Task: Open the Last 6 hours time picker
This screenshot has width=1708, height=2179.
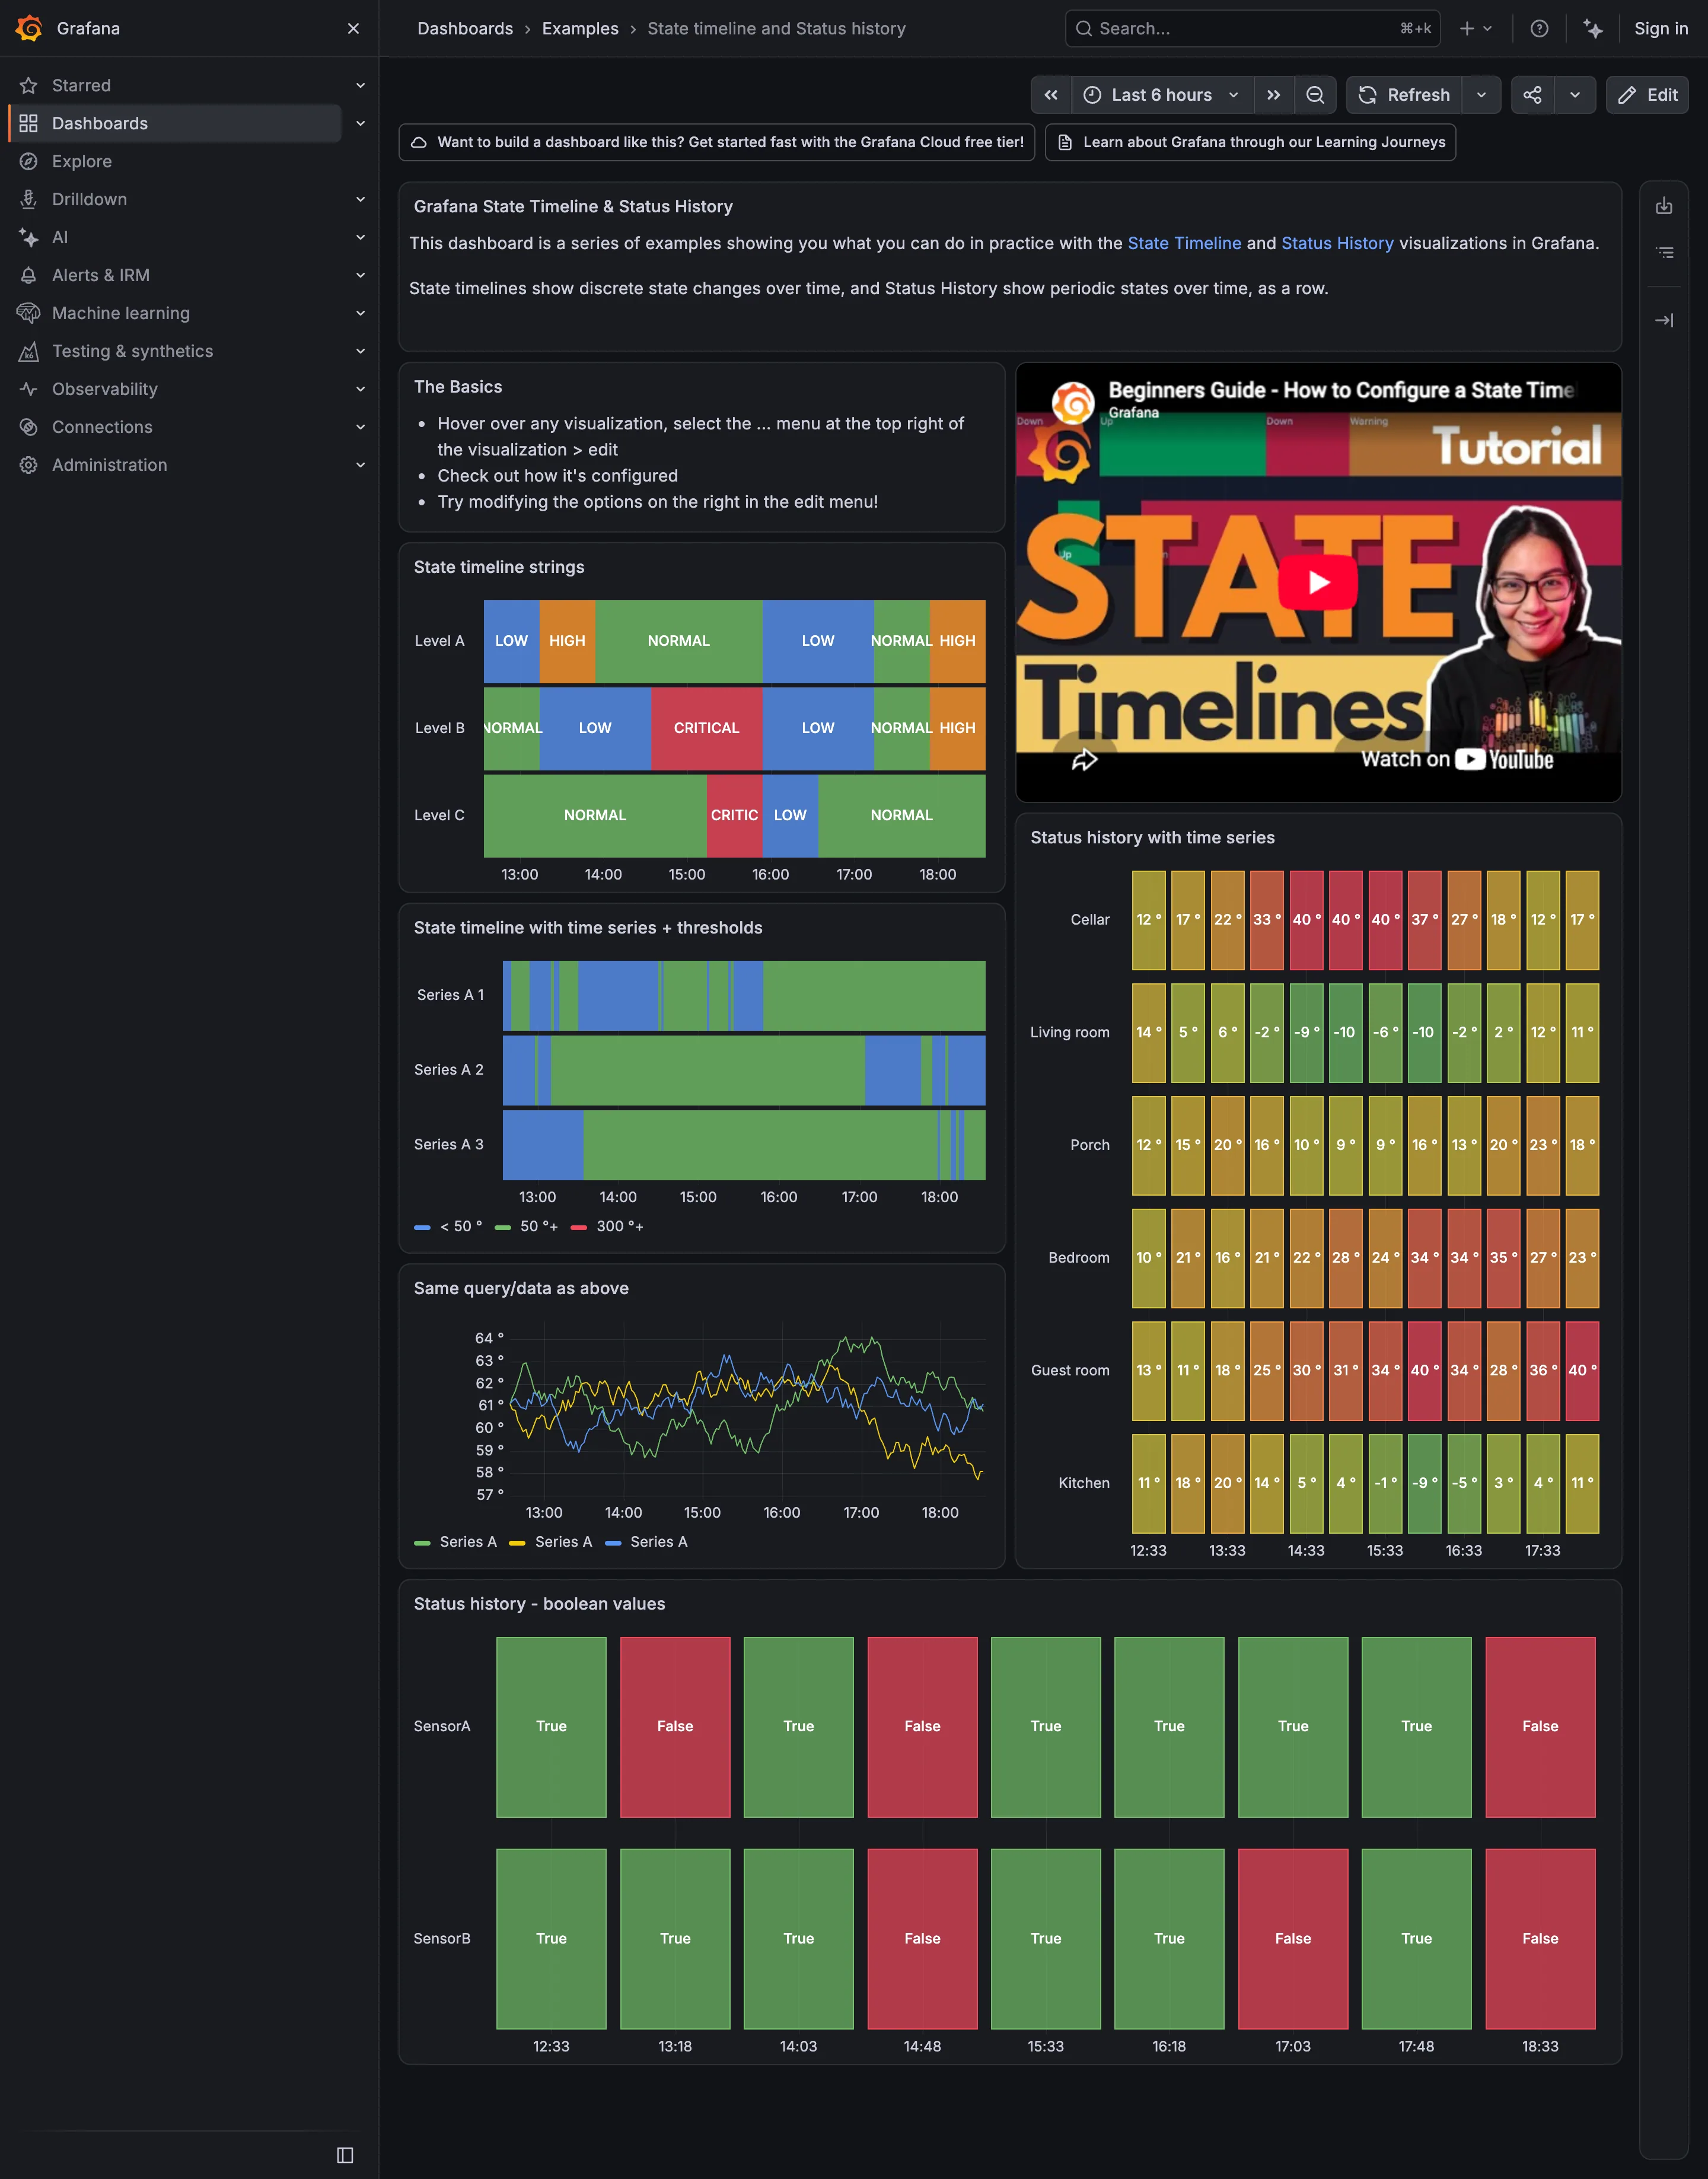Action: pyautogui.click(x=1162, y=95)
